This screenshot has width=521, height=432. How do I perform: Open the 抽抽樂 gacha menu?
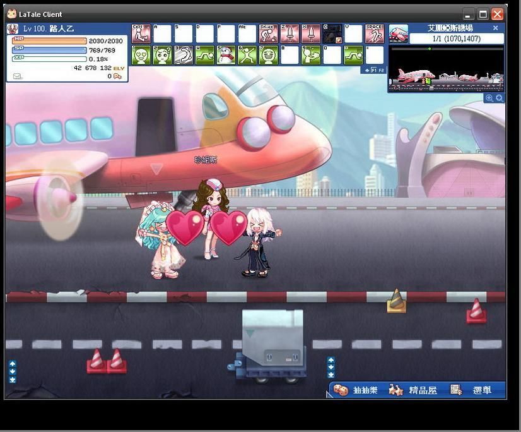coord(356,390)
